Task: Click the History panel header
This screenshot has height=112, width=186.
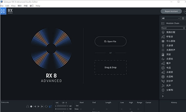Action: click(x=174, y=102)
